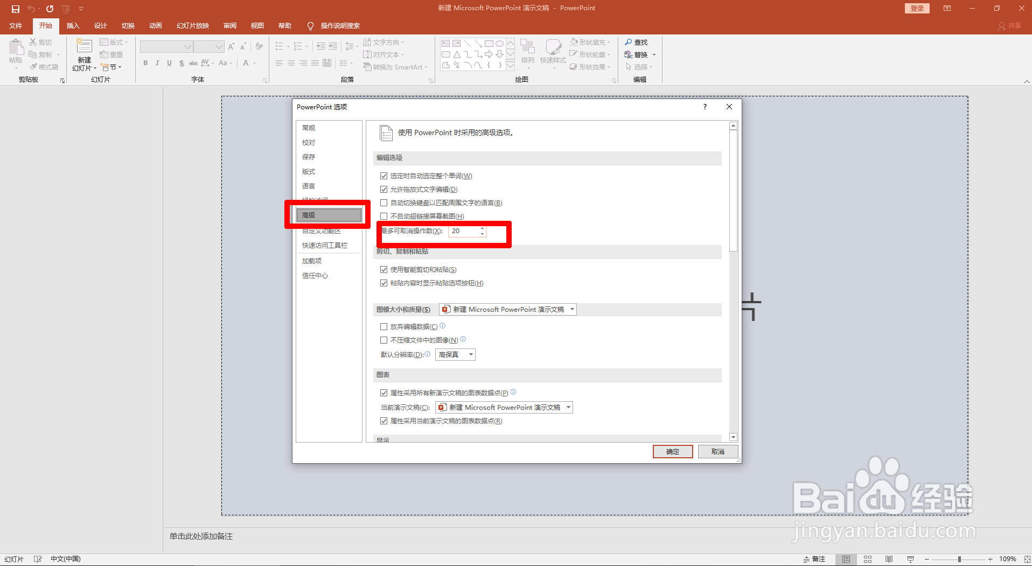Click zoom in plus button in status bar
The width and height of the screenshot is (1032, 566).
click(991, 560)
